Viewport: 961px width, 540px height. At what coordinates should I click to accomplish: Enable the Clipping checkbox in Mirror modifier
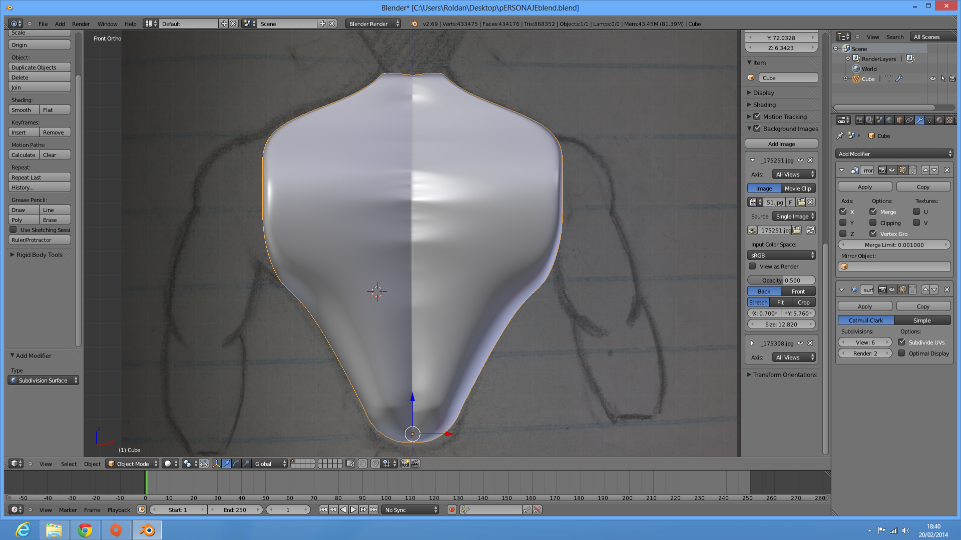(x=873, y=223)
